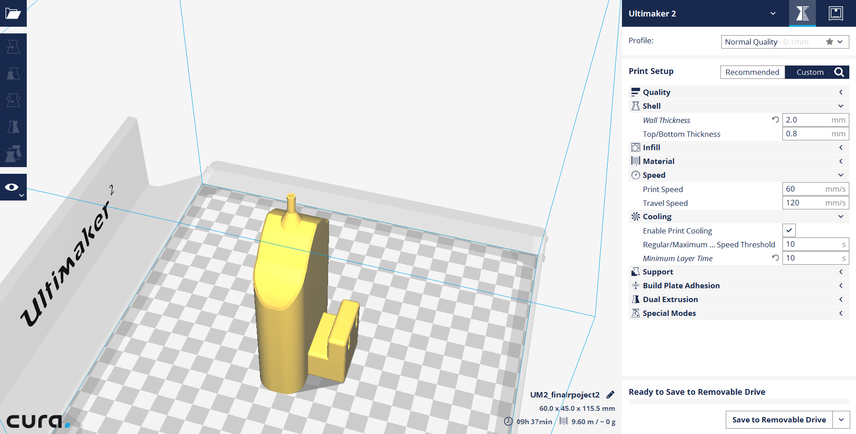Toggle the Enable Print Cooling checkbox

coord(789,230)
